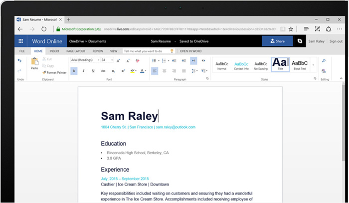Copy the selected text
This screenshot has height=203, width=349.
(48, 66)
